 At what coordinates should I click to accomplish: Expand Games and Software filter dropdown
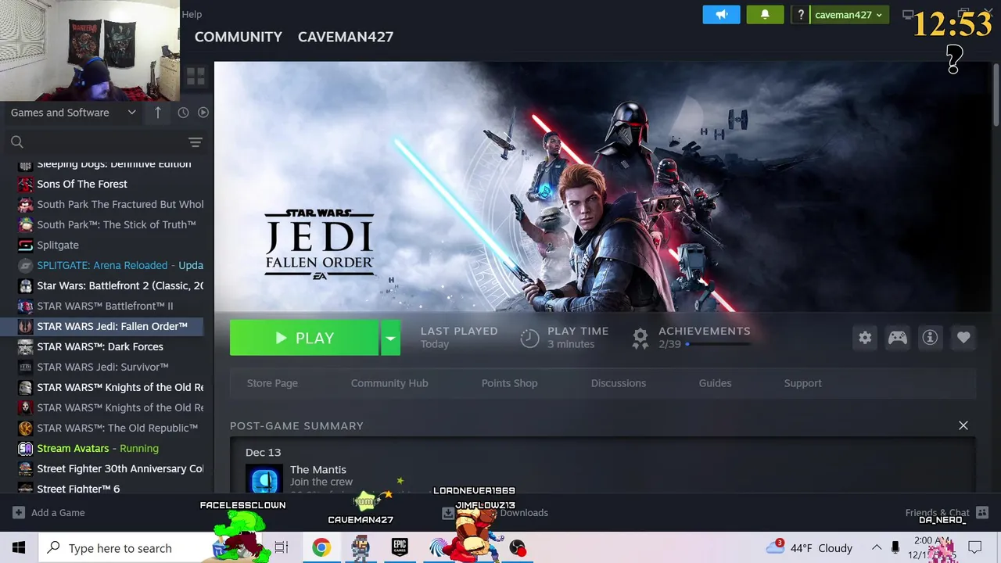(x=74, y=113)
